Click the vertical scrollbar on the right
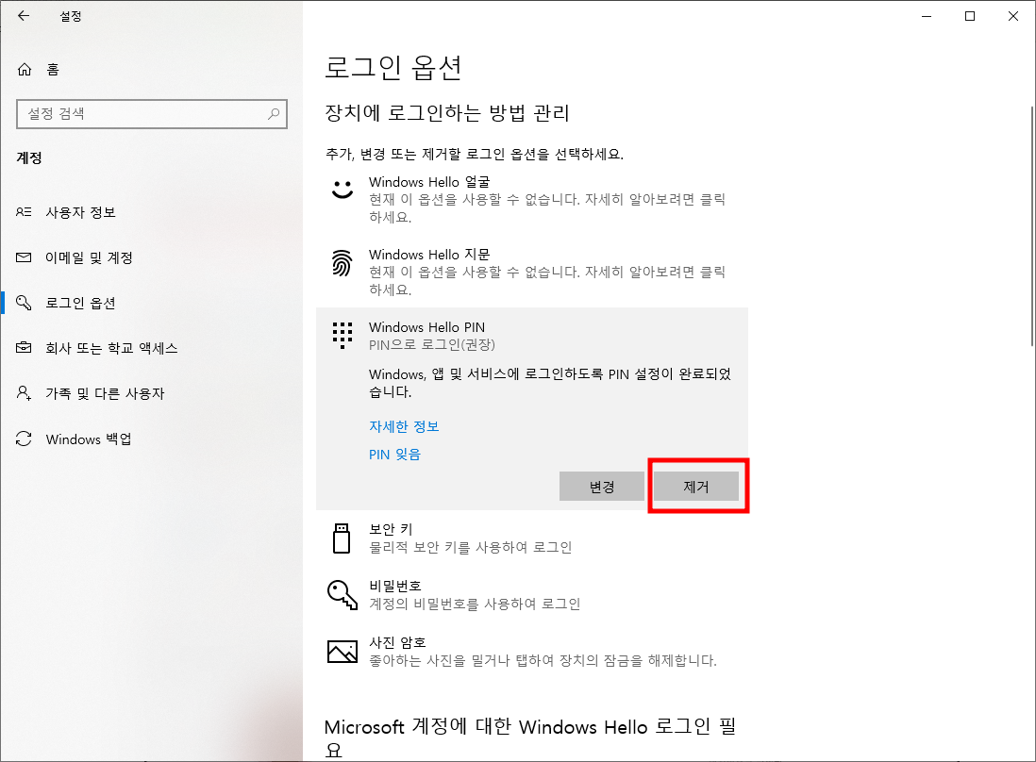 (1032, 225)
